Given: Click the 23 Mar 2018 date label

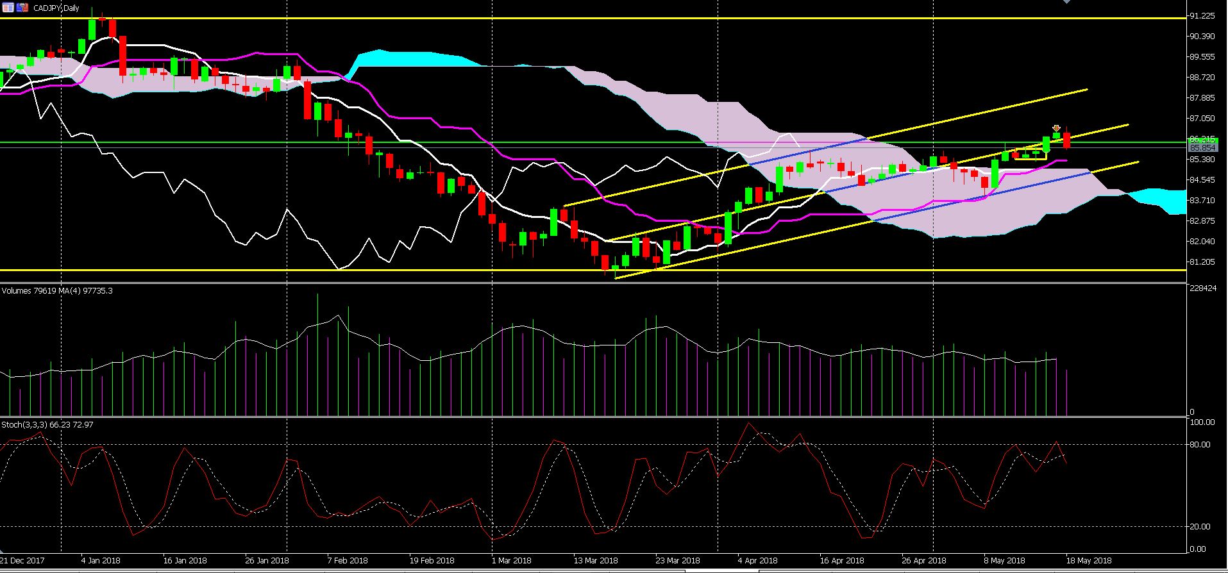Looking at the screenshot, I should tap(678, 561).
